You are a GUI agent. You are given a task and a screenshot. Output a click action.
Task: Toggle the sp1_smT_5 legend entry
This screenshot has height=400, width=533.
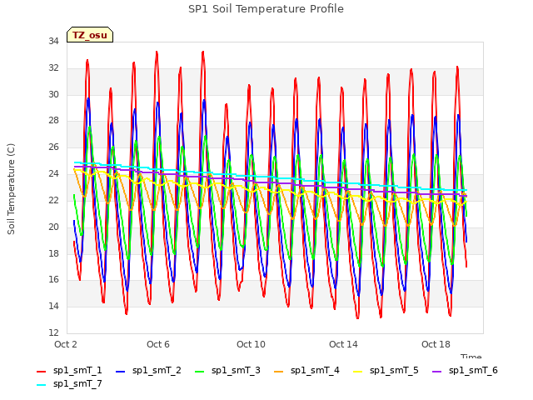(x=386, y=370)
